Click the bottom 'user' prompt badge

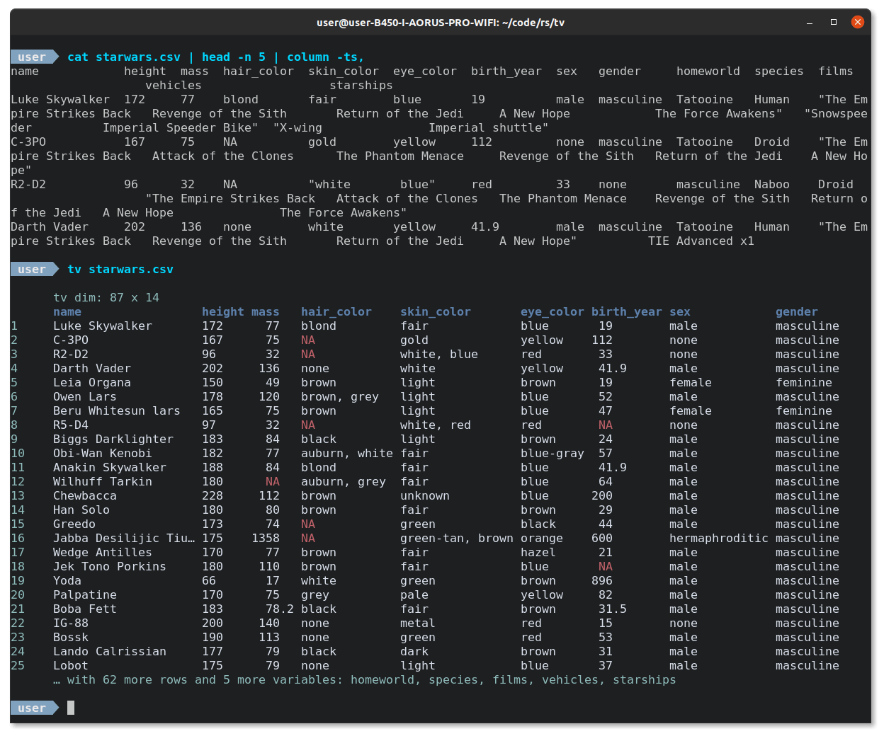[34, 708]
